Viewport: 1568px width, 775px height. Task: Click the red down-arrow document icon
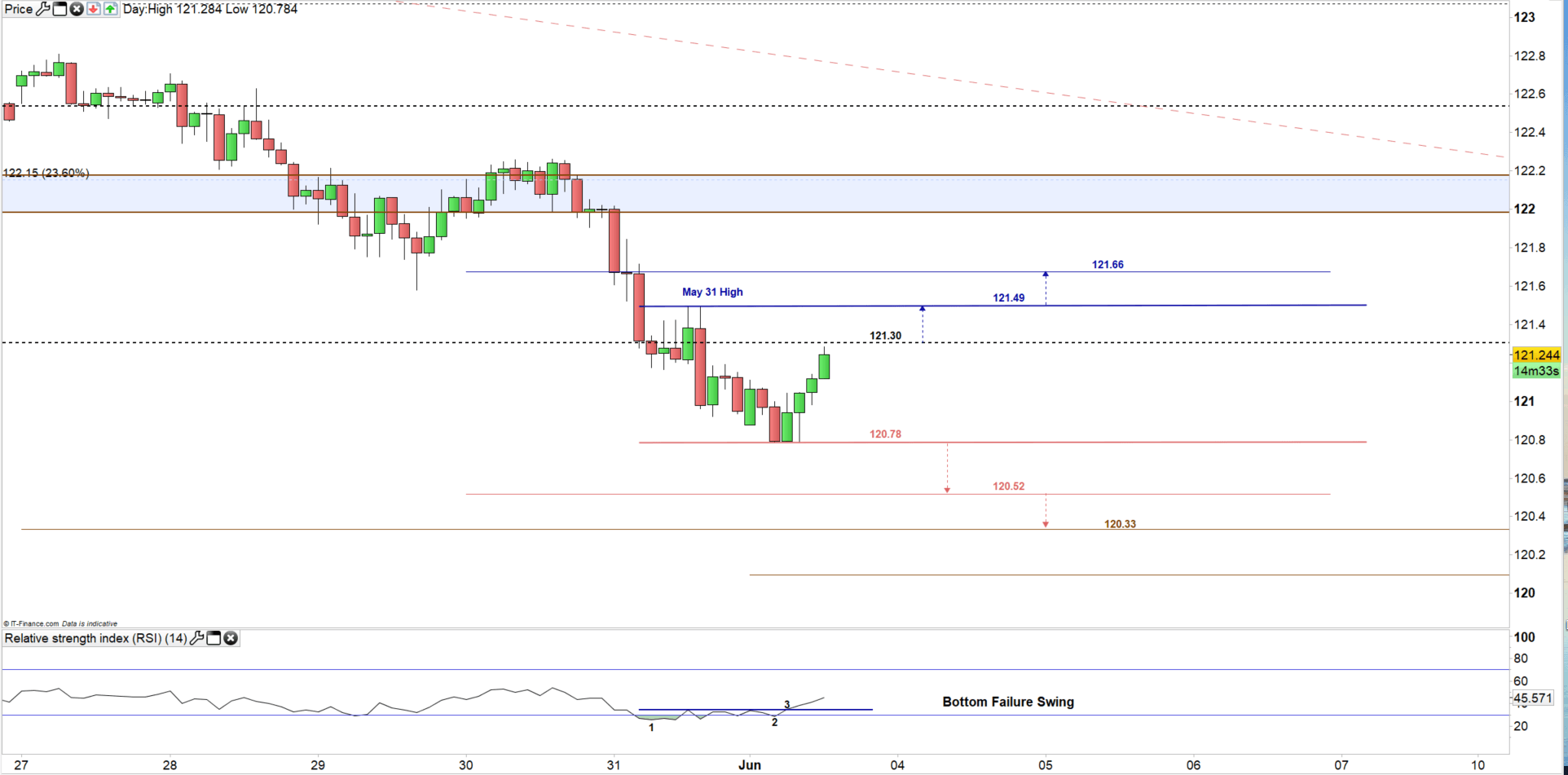[94, 9]
